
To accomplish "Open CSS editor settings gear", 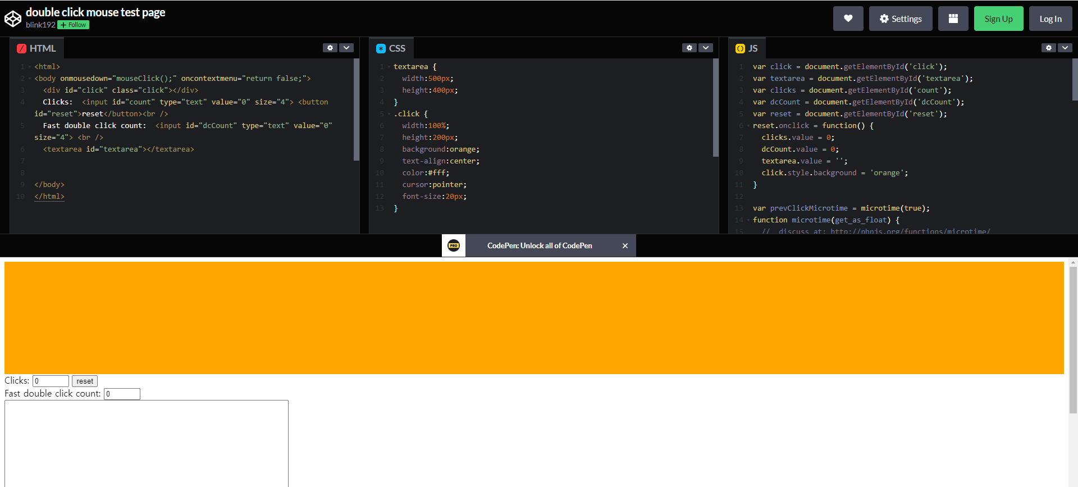I will pyautogui.click(x=689, y=48).
